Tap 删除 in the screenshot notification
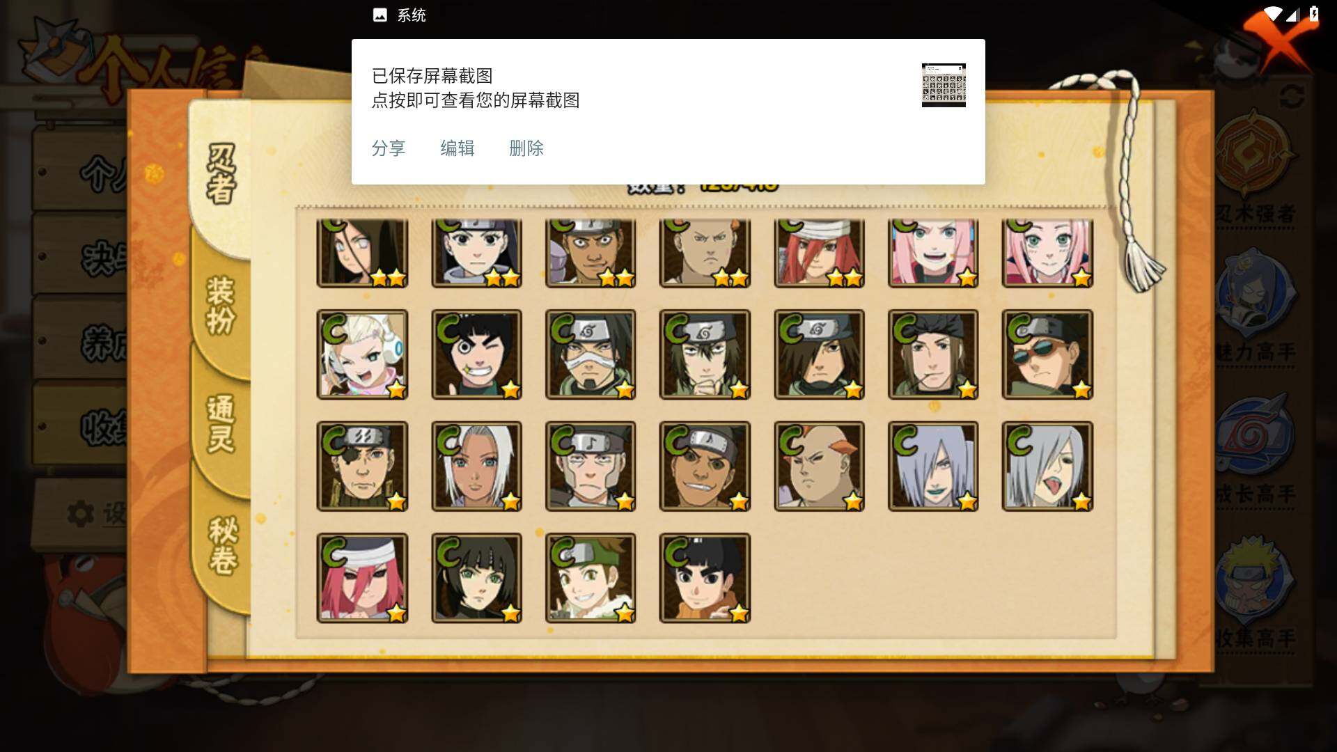The image size is (1337, 752). click(x=526, y=148)
